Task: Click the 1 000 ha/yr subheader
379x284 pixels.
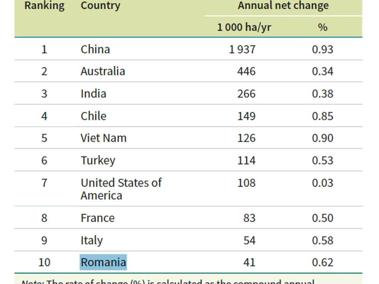Action: pos(244,27)
